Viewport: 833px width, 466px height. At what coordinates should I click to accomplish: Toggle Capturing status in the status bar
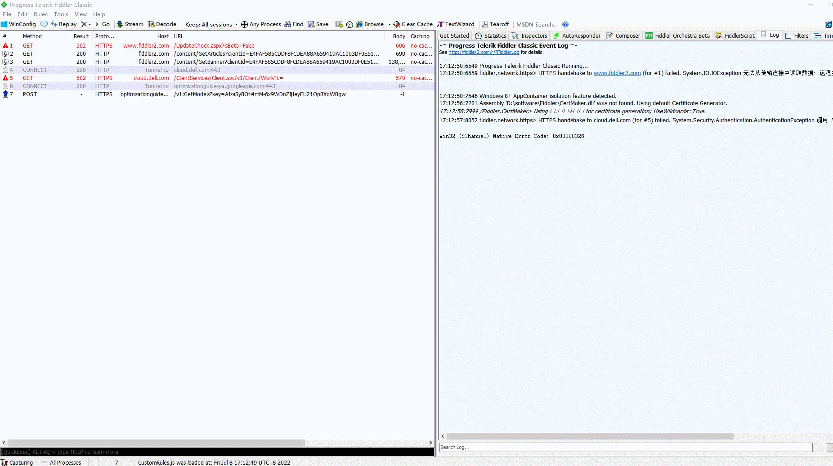(x=17, y=462)
